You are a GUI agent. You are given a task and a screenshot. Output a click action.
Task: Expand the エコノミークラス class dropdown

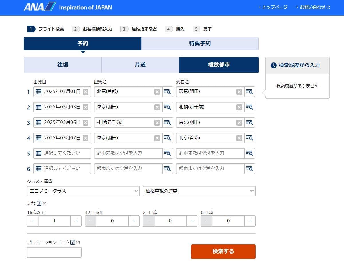83,191
